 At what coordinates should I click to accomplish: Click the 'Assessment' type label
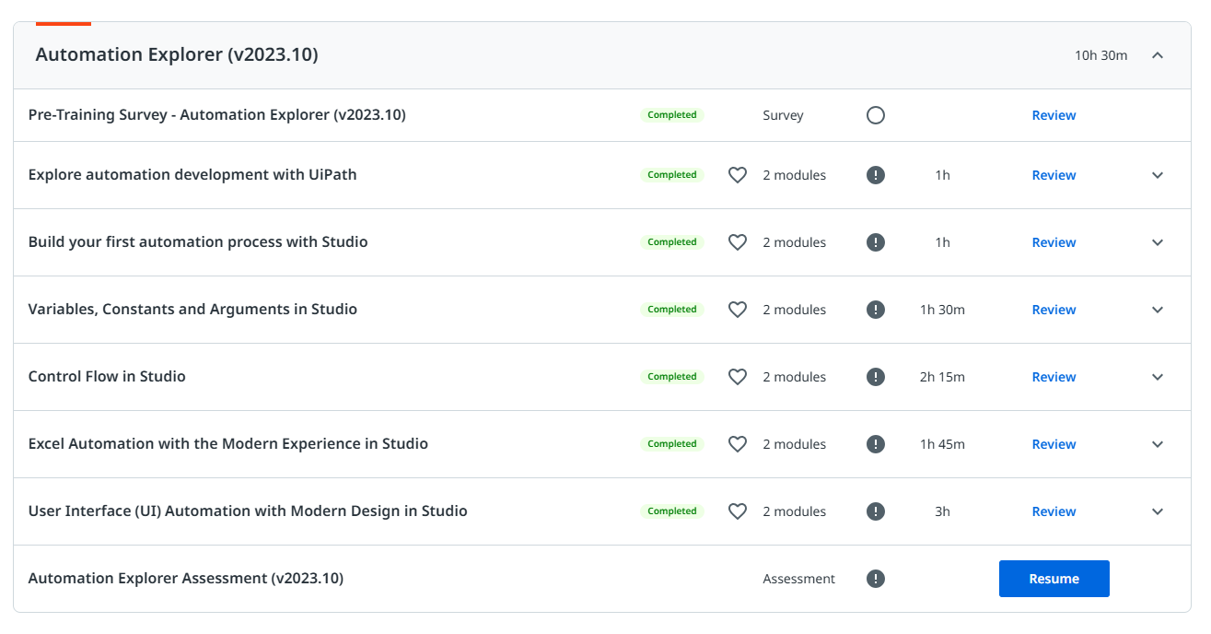pos(798,579)
